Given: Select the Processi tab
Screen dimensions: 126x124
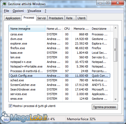Looking at the screenshot, I should pyautogui.click(x=29, y=18).
